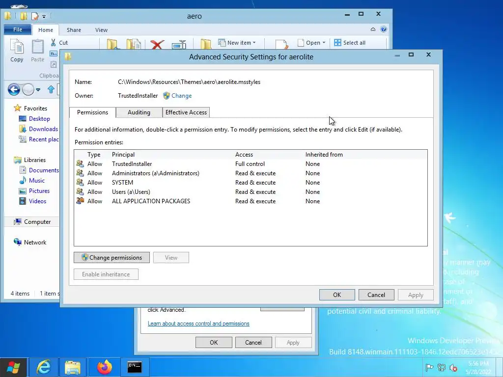
Task: Collapse the Explorer ribbon chevron
Action: [373, 29]
